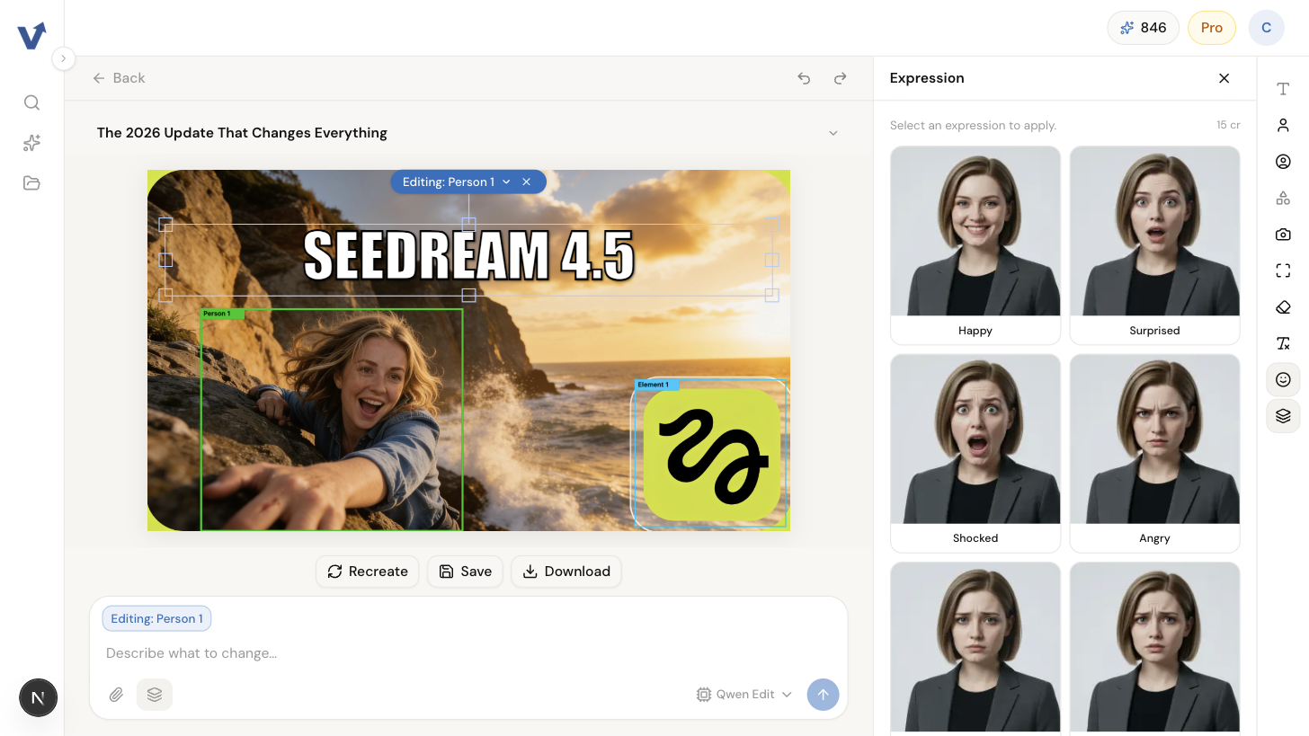Open the sparkle generate icon in sidebar
Image resolution: width=1309 pixels, height=736 pixels.
click(31, 143)
